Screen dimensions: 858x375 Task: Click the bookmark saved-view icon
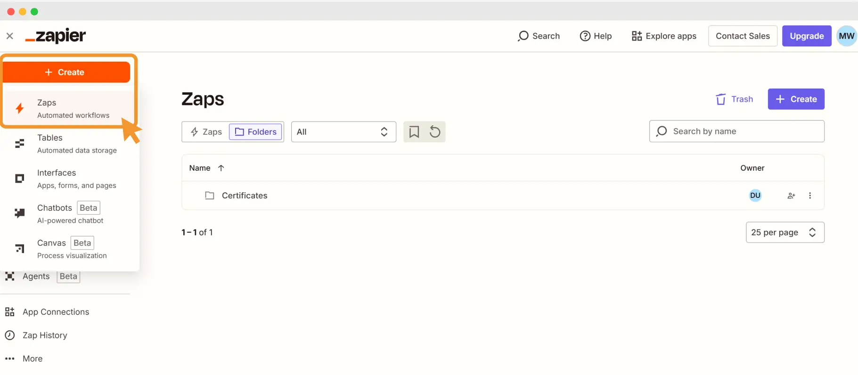(x=414, y=132)
